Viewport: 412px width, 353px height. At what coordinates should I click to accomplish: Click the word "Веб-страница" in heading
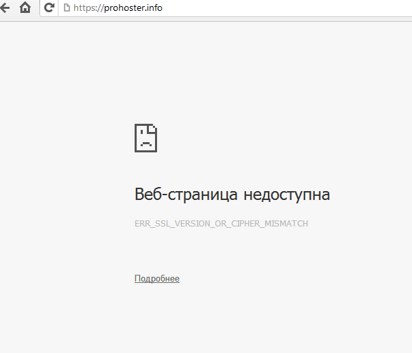186,195
